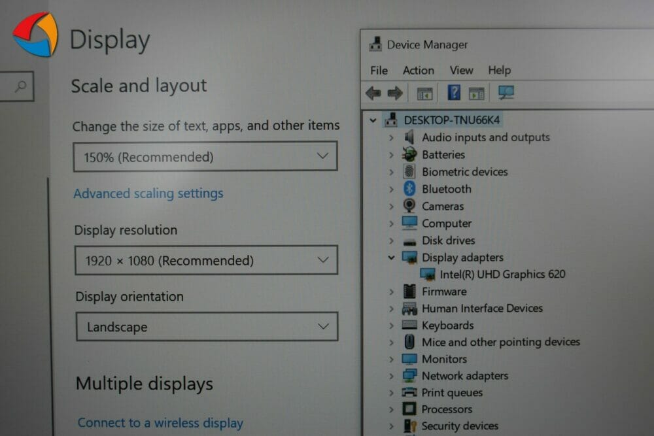The width and height of the screenshot is (654, 436).
Task: Select the Computer tree label
Action: 447,224
